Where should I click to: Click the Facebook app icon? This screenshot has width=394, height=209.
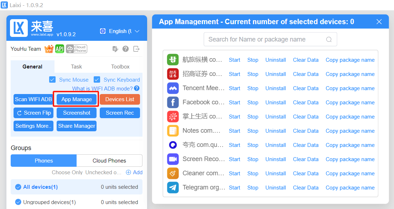click(x=173, y=102)
